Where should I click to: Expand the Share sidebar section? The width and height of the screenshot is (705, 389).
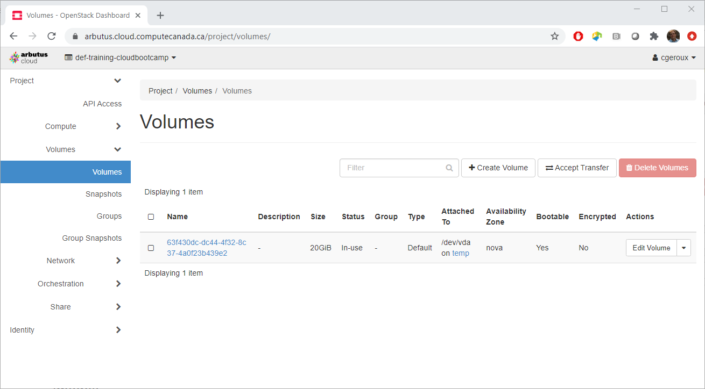tap(65, 307)
